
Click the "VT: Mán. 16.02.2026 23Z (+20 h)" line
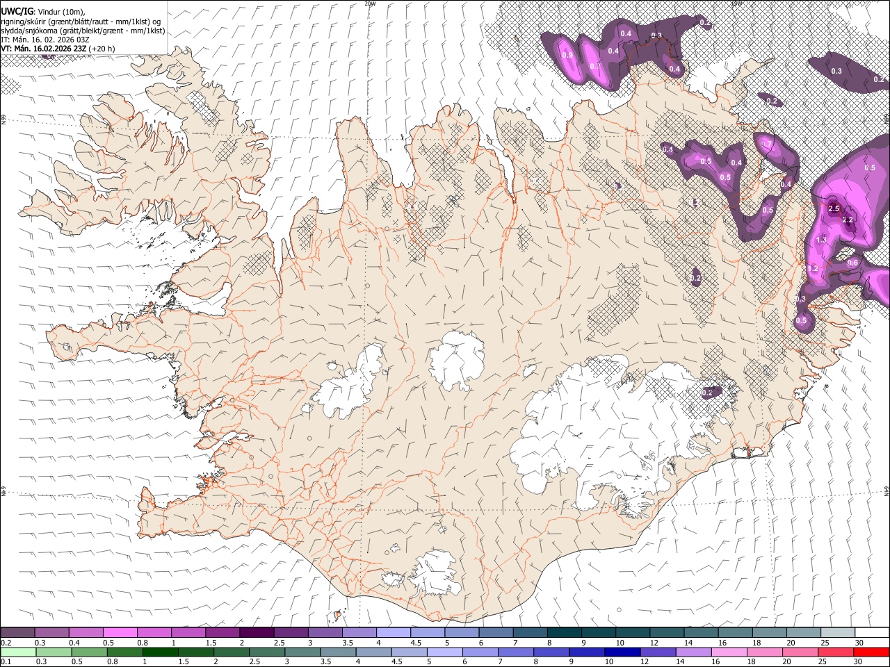[x=58, y=49]
